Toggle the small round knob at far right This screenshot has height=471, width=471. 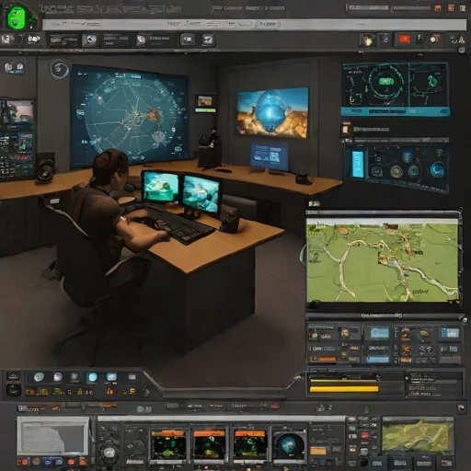[462, 408]
